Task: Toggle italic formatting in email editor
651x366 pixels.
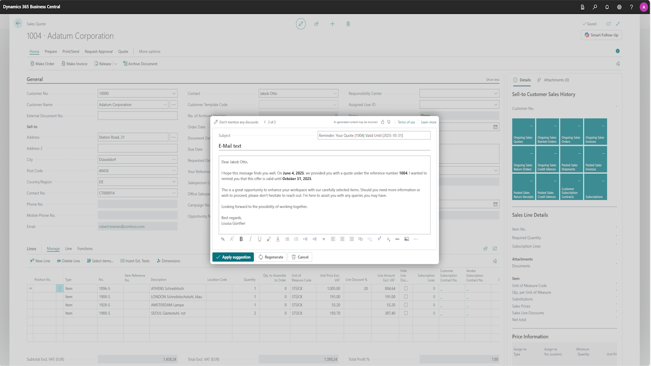Action: coord(250,239)
